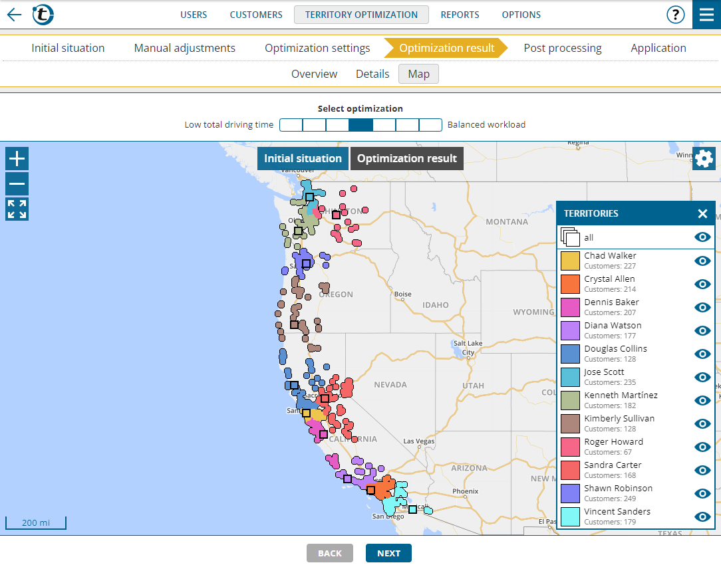Show the Initial situation map
The image size is (721, 569).
pos(303,158)
